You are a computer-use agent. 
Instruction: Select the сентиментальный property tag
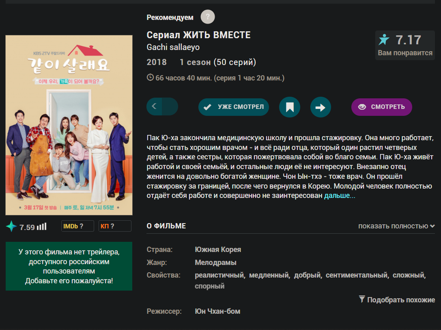[x=356, y=275]
